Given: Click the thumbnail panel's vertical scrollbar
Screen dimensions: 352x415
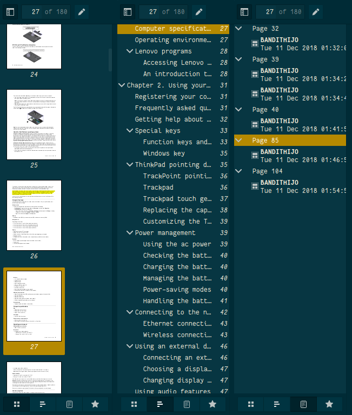Looking at the screenshot, I should point(110,59).
